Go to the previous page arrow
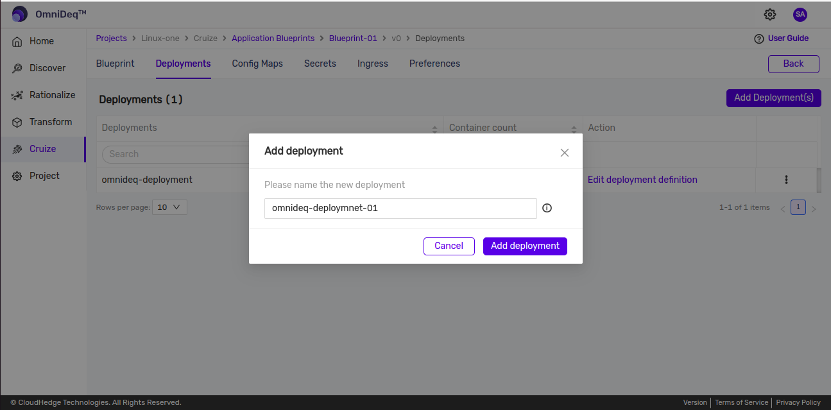Image resolution: width=831 pixels, height=410 pixels. (x=783, y=209)
